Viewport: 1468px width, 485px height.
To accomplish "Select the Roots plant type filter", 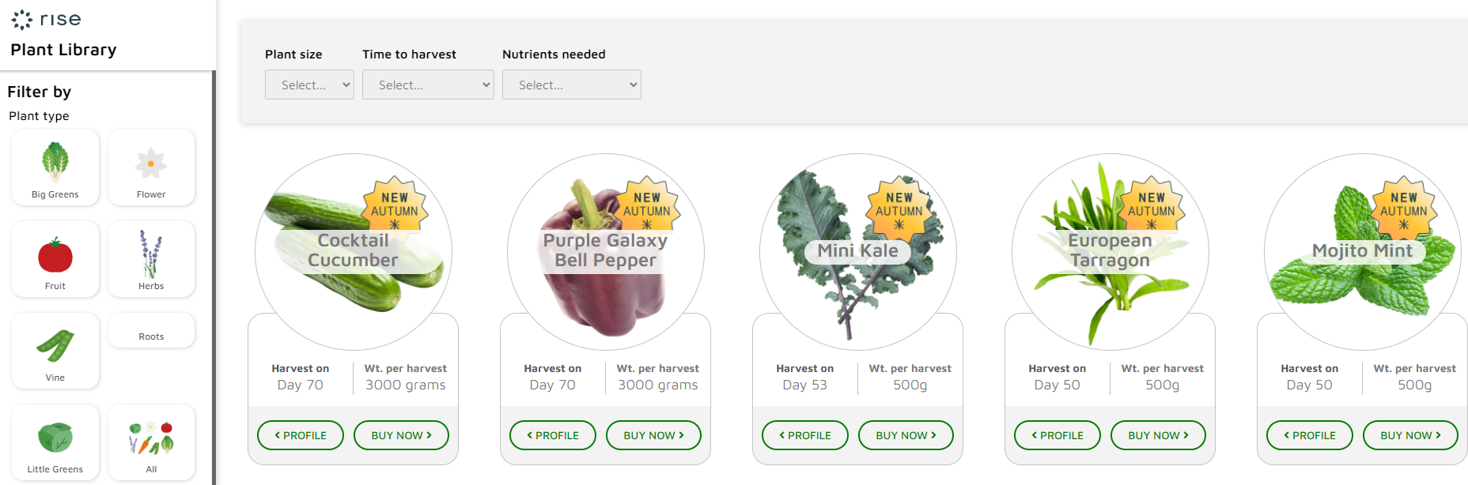I will pyautogui.click(x=151, y=331).
